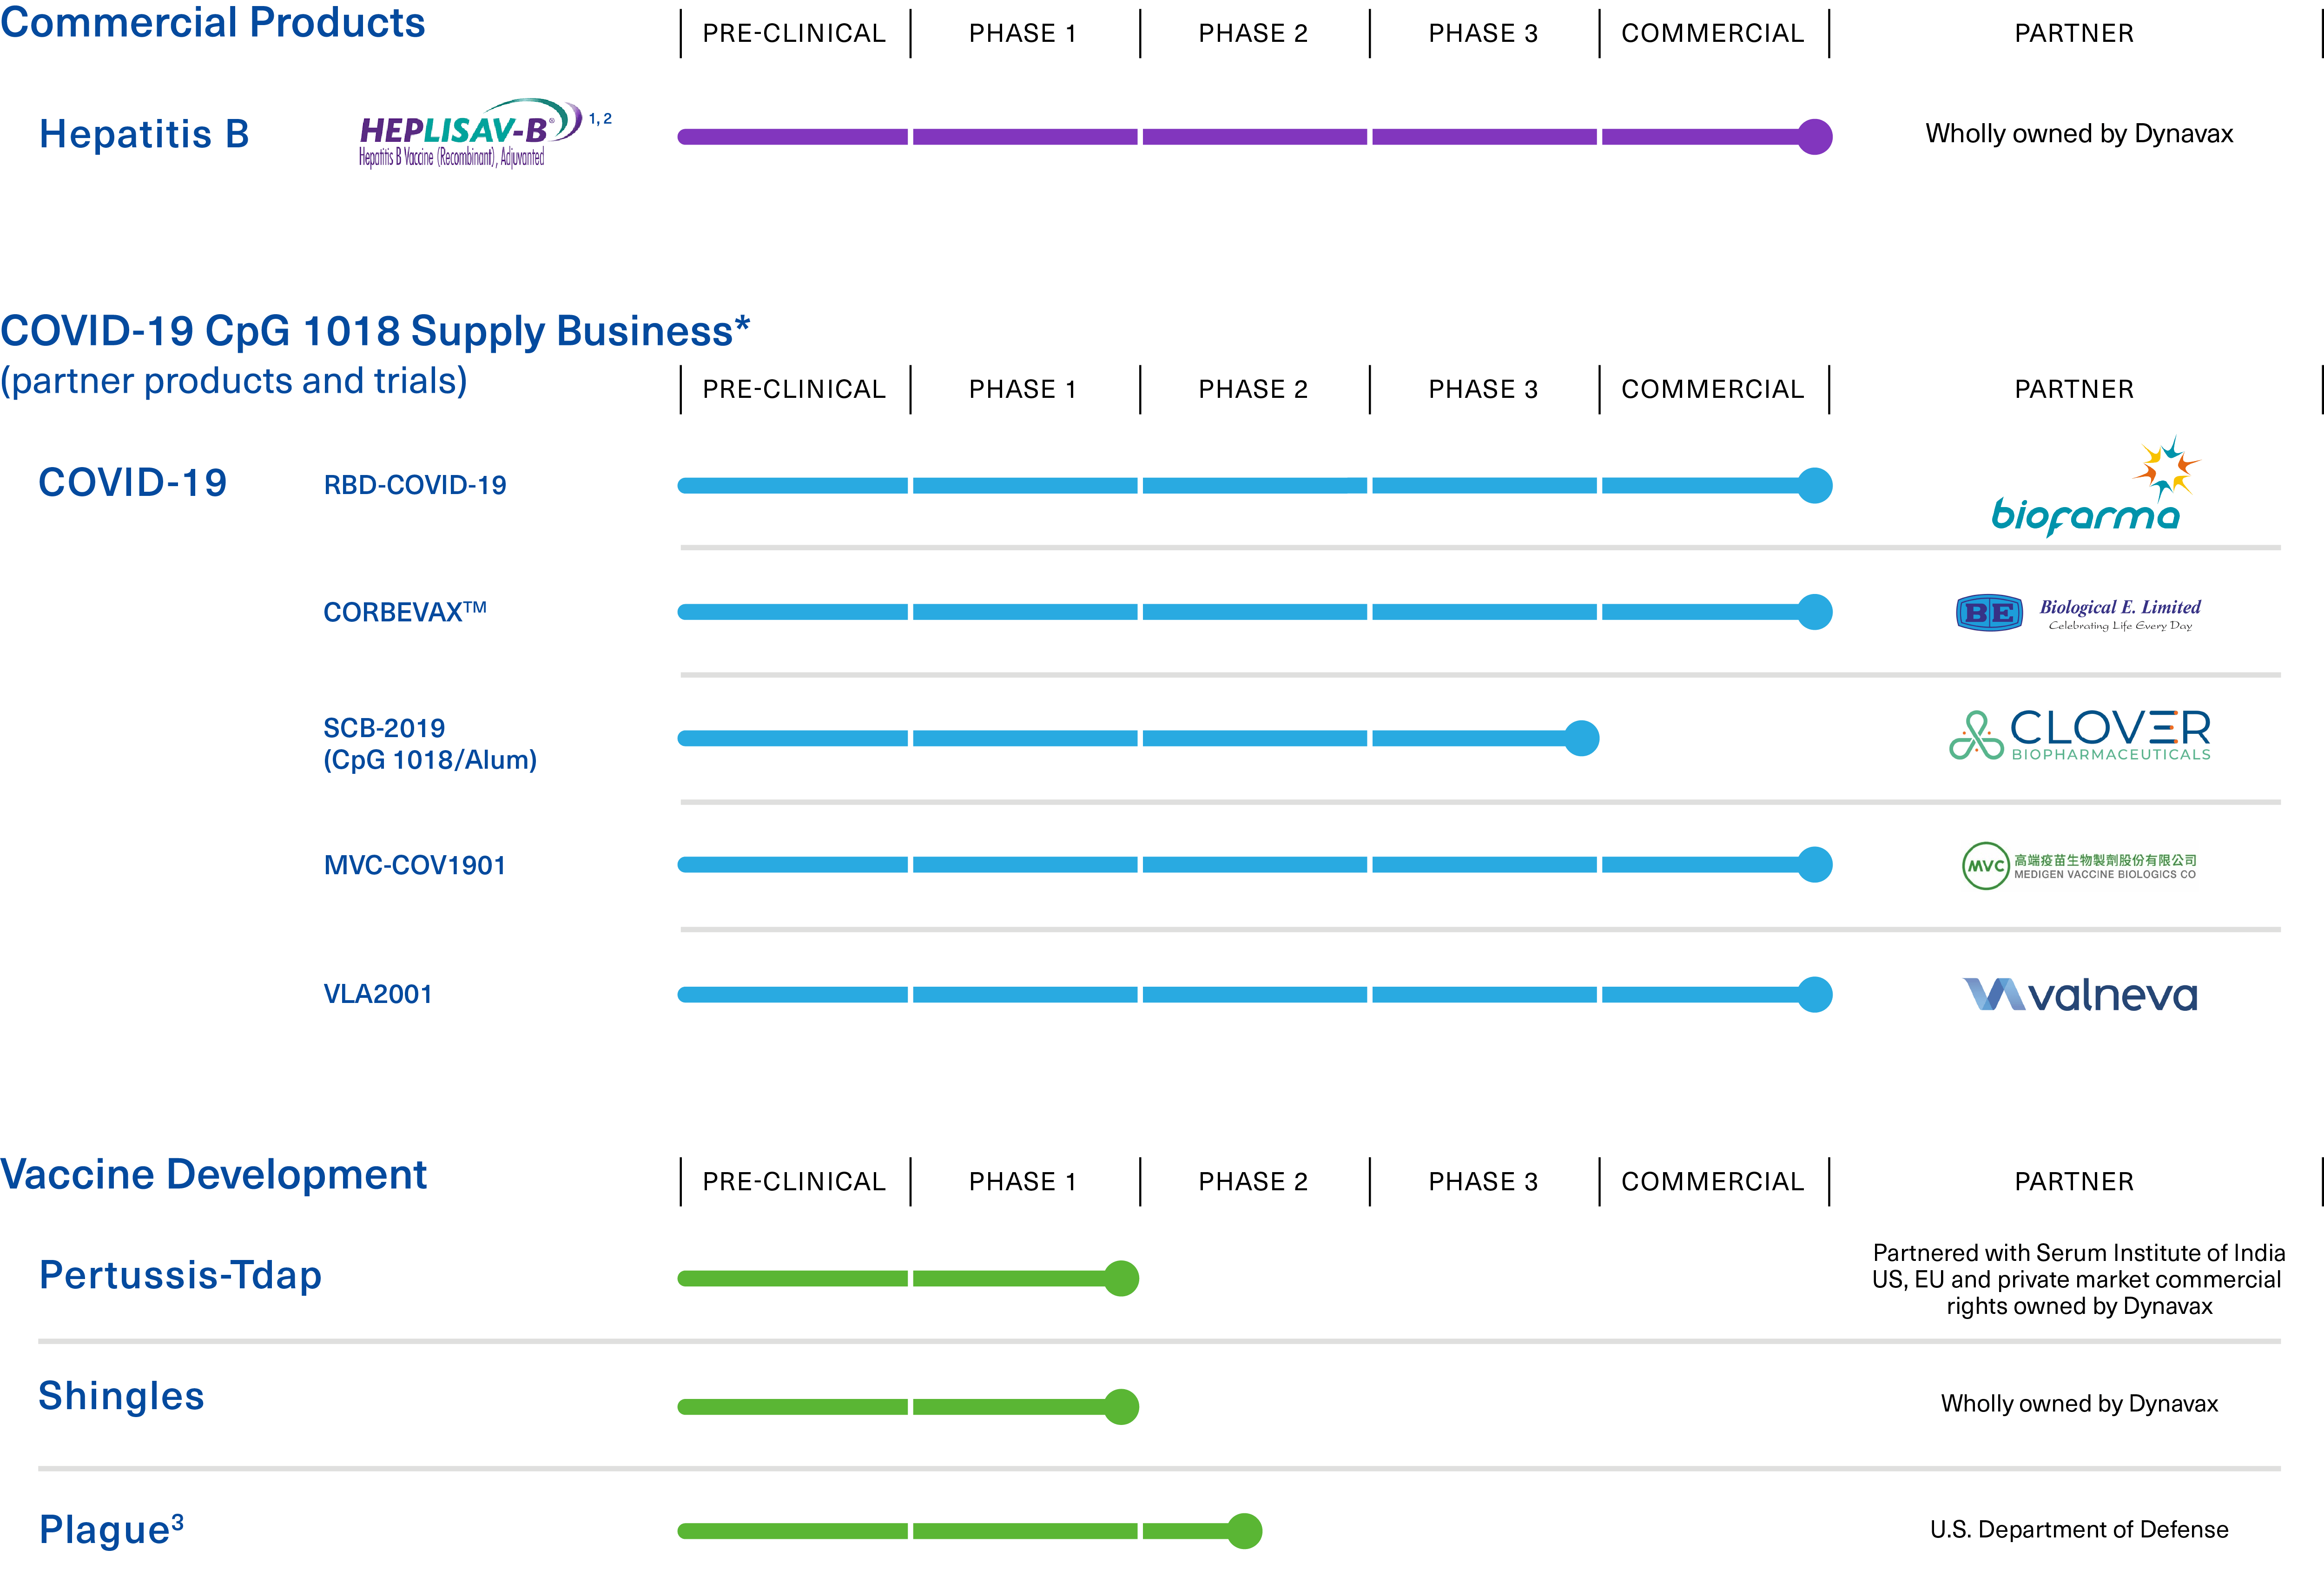Viewport: 2324px width, 1596px height.
Task: Click the Hepatitis B label
Action: point(144,134)
